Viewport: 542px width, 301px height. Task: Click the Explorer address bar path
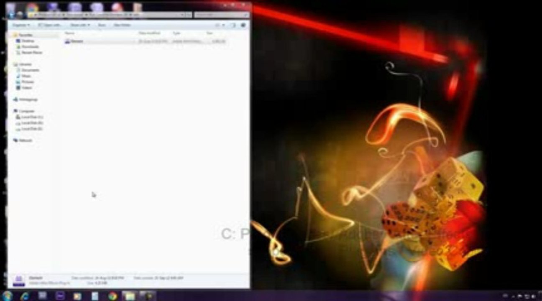tap(109, 15)
